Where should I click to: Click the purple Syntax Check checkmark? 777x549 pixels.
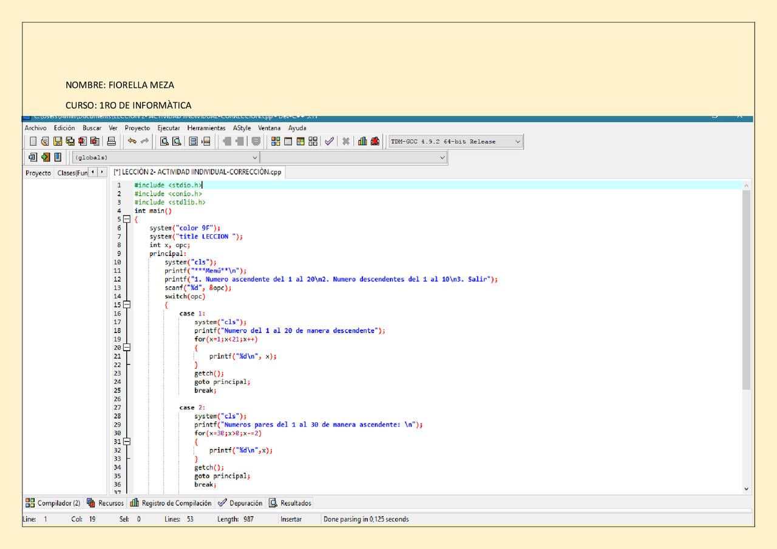[x=329, y=141]
